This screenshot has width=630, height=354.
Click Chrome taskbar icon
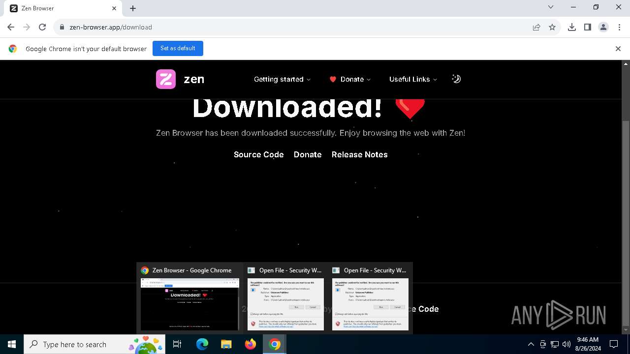[275, 344]
